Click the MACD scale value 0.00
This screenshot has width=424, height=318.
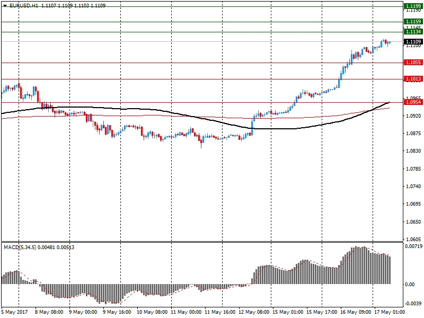(410, 285)
